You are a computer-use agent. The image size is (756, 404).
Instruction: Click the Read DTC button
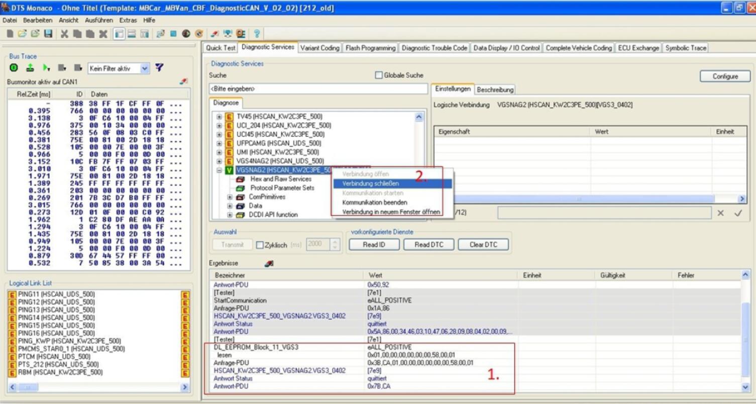[429, 245]
